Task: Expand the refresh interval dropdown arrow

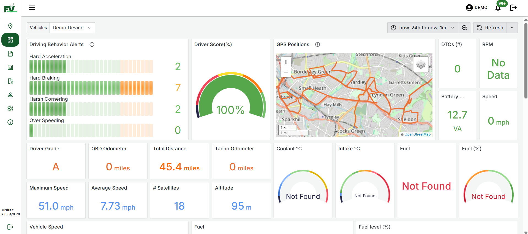Action: [512, 28]
